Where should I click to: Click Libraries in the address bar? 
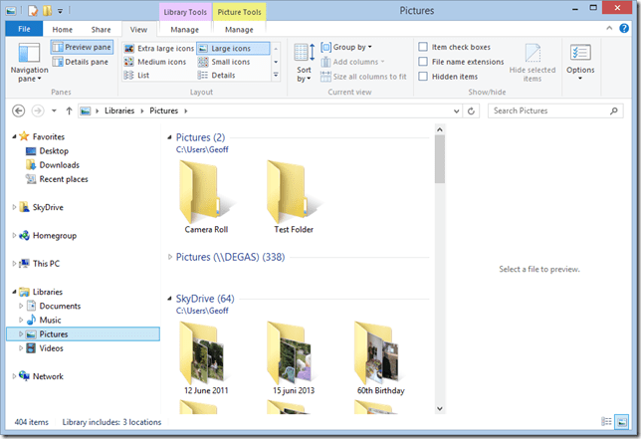tap(119, 110)
